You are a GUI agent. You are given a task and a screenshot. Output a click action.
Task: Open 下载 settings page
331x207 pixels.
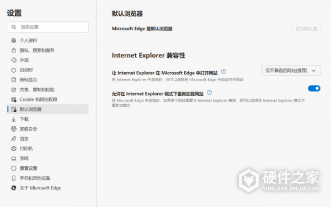[47, 119]
